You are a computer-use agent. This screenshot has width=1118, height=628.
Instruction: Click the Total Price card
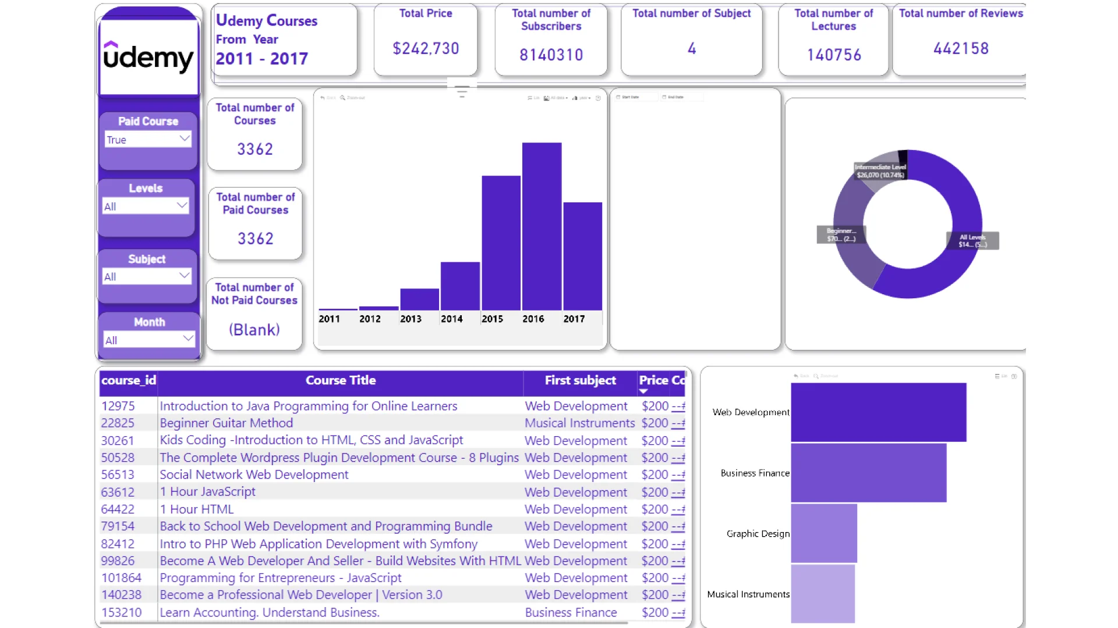tap(426, 40)
